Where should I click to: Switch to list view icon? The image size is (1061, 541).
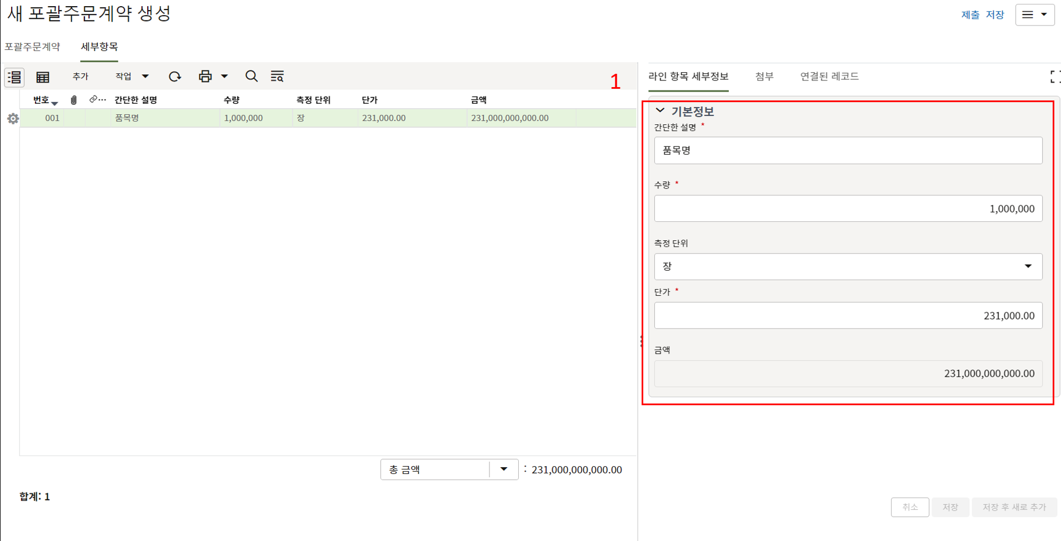pos(14,77)
